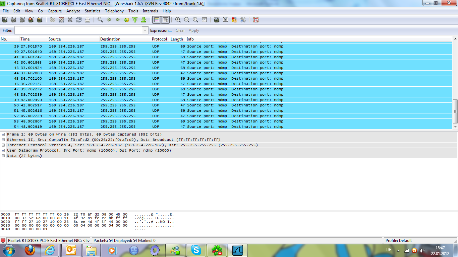Open the Statistics menu
458x257 pixels.
(x=92, y=11)
